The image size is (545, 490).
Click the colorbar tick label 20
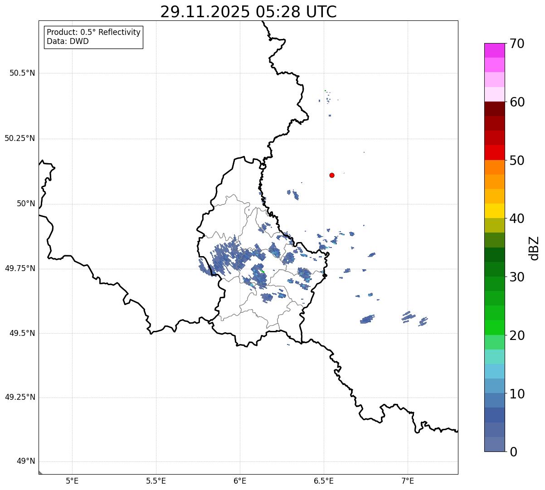pyautogui.click(x=517, y=335)
